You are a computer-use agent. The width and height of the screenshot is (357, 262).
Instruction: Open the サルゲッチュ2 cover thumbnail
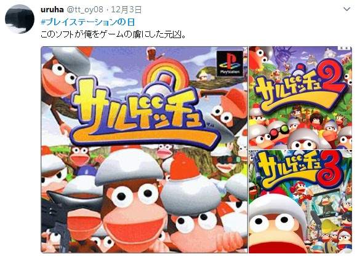click(300, 98)
